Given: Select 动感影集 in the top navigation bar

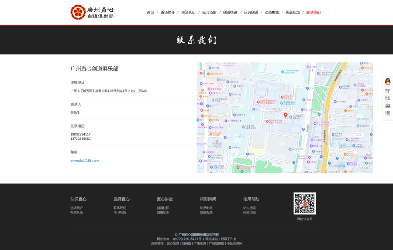Looking at the screenshot, I should coord(272,12).
